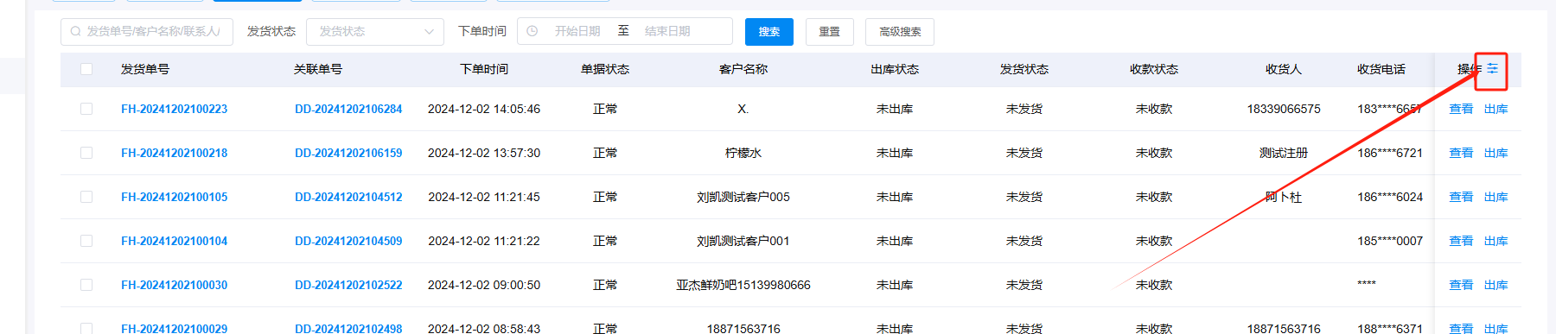Image resolution: width=1556 pixels, height=334 pixels.
Task: Click 查看 for FH-20241202100030 row
Action: point(1461,285)
